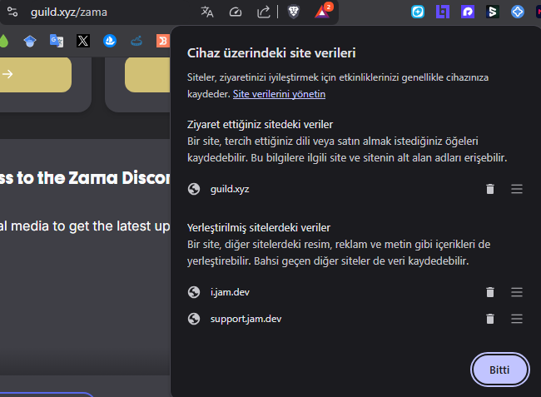Click the guild.xyz/zama address bar URL
This screenshot has height=397, width=541.
click(68, 12)
